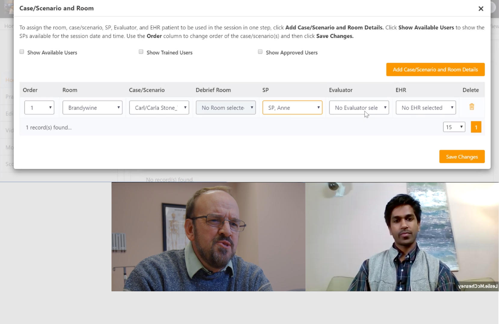Open the Carl/Carla Stone case dropdown

[x=159, y=108]
